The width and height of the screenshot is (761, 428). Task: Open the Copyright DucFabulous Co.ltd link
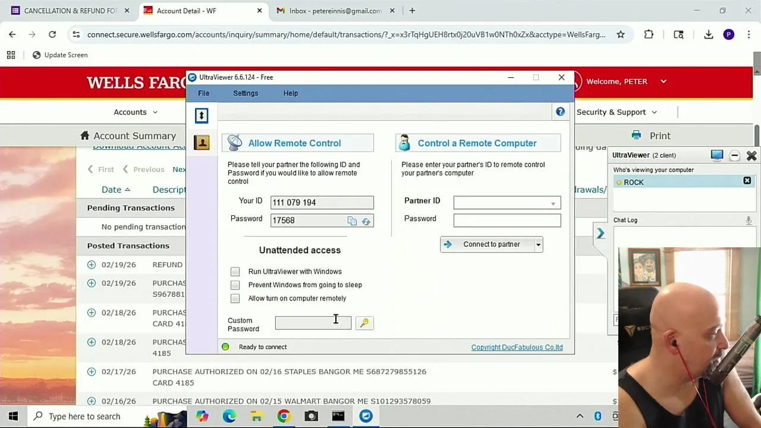click(517, 347)
